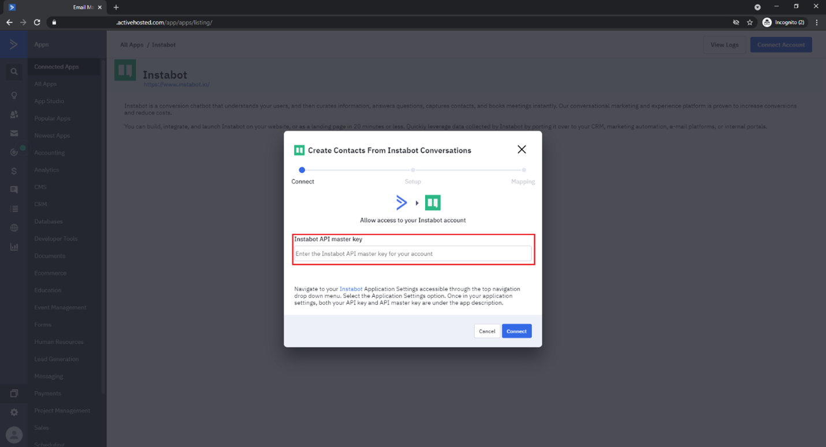Open Project Management category
826x447 pixels.
[x=62, y=411]
